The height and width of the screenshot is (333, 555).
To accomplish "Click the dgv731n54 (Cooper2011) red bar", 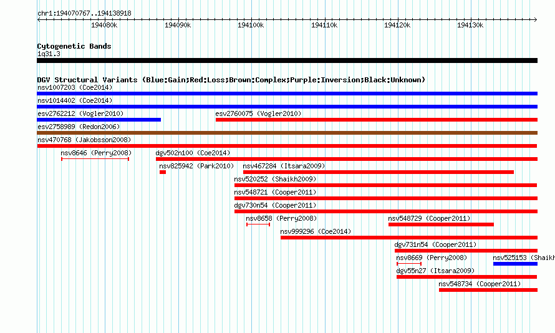I will [466, 251].
